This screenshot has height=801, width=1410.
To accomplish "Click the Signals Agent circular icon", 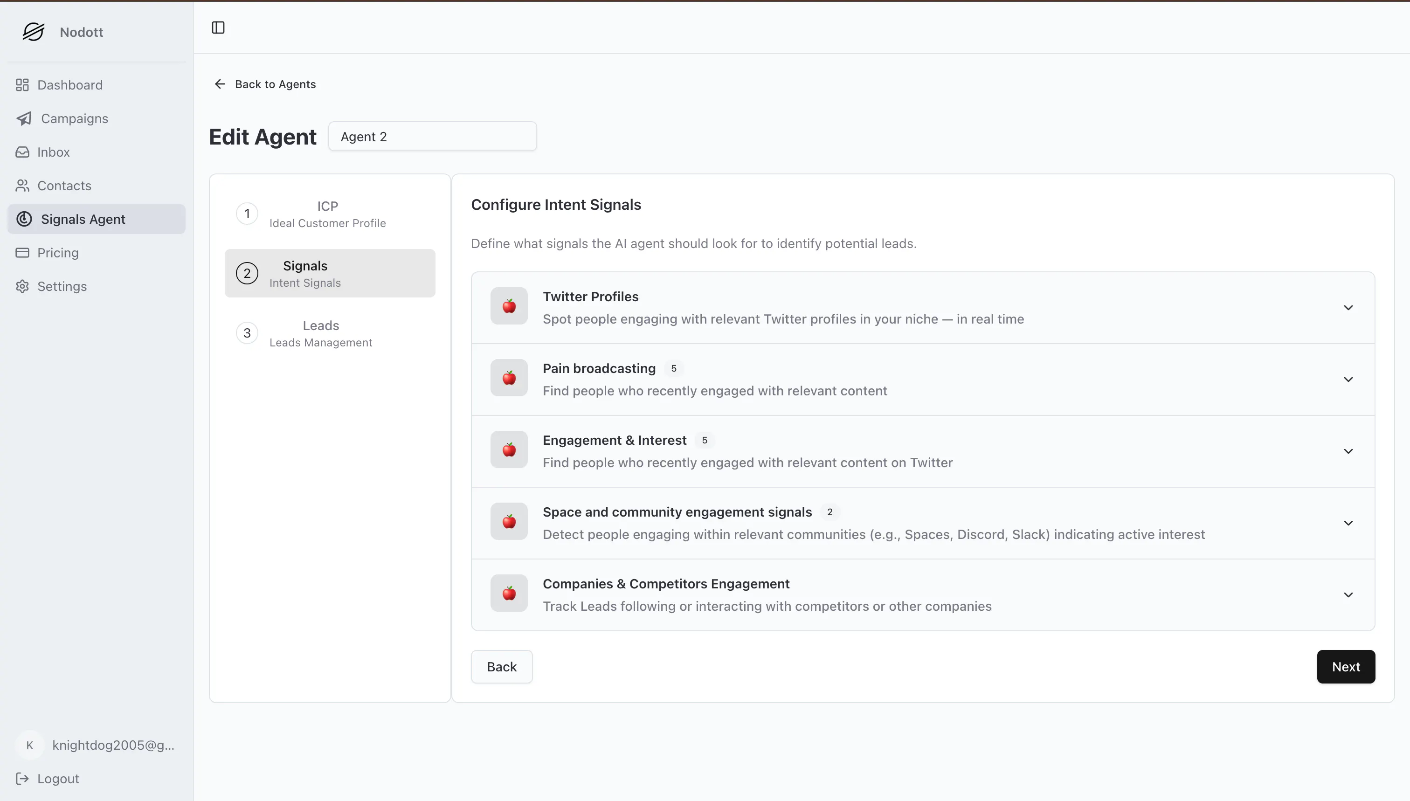I will 24,219.
